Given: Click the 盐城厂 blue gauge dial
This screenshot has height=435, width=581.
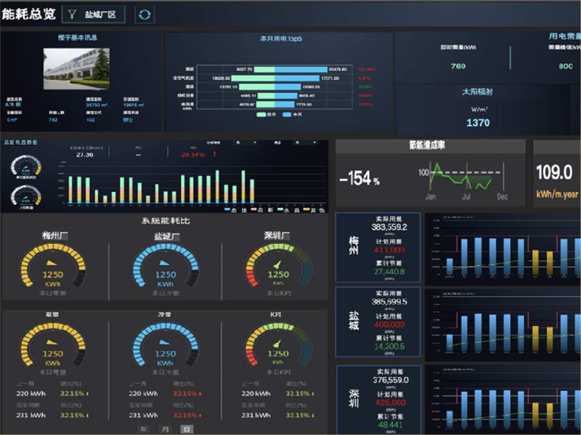Looking at the screenshot, I should [x=165, y=266].
